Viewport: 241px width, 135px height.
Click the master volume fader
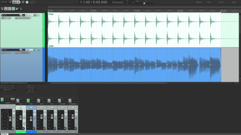(10, 119)
